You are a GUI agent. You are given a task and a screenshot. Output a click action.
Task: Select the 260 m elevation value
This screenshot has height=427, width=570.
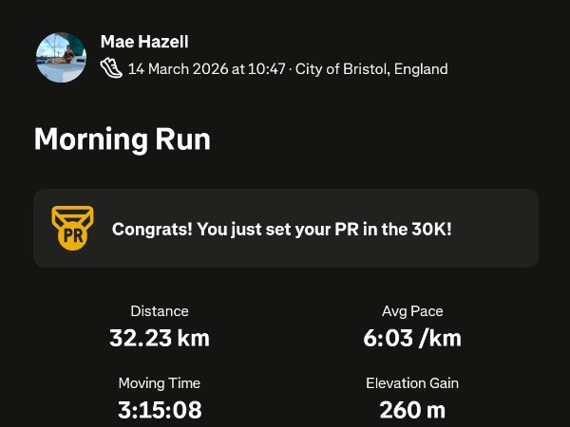tap(412, 410)
